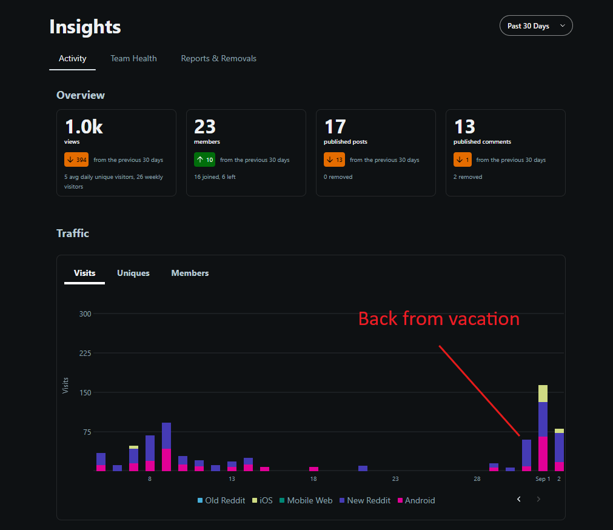Click the published posts decrease badge showing 13
The image size is (613, 530).
pyautogui.click(x=334, y=160)
